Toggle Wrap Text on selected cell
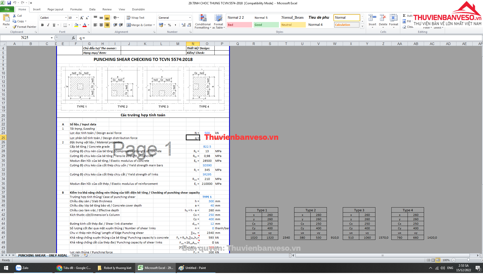This screenshot has width=483, height=274. [x=135, y=18]
